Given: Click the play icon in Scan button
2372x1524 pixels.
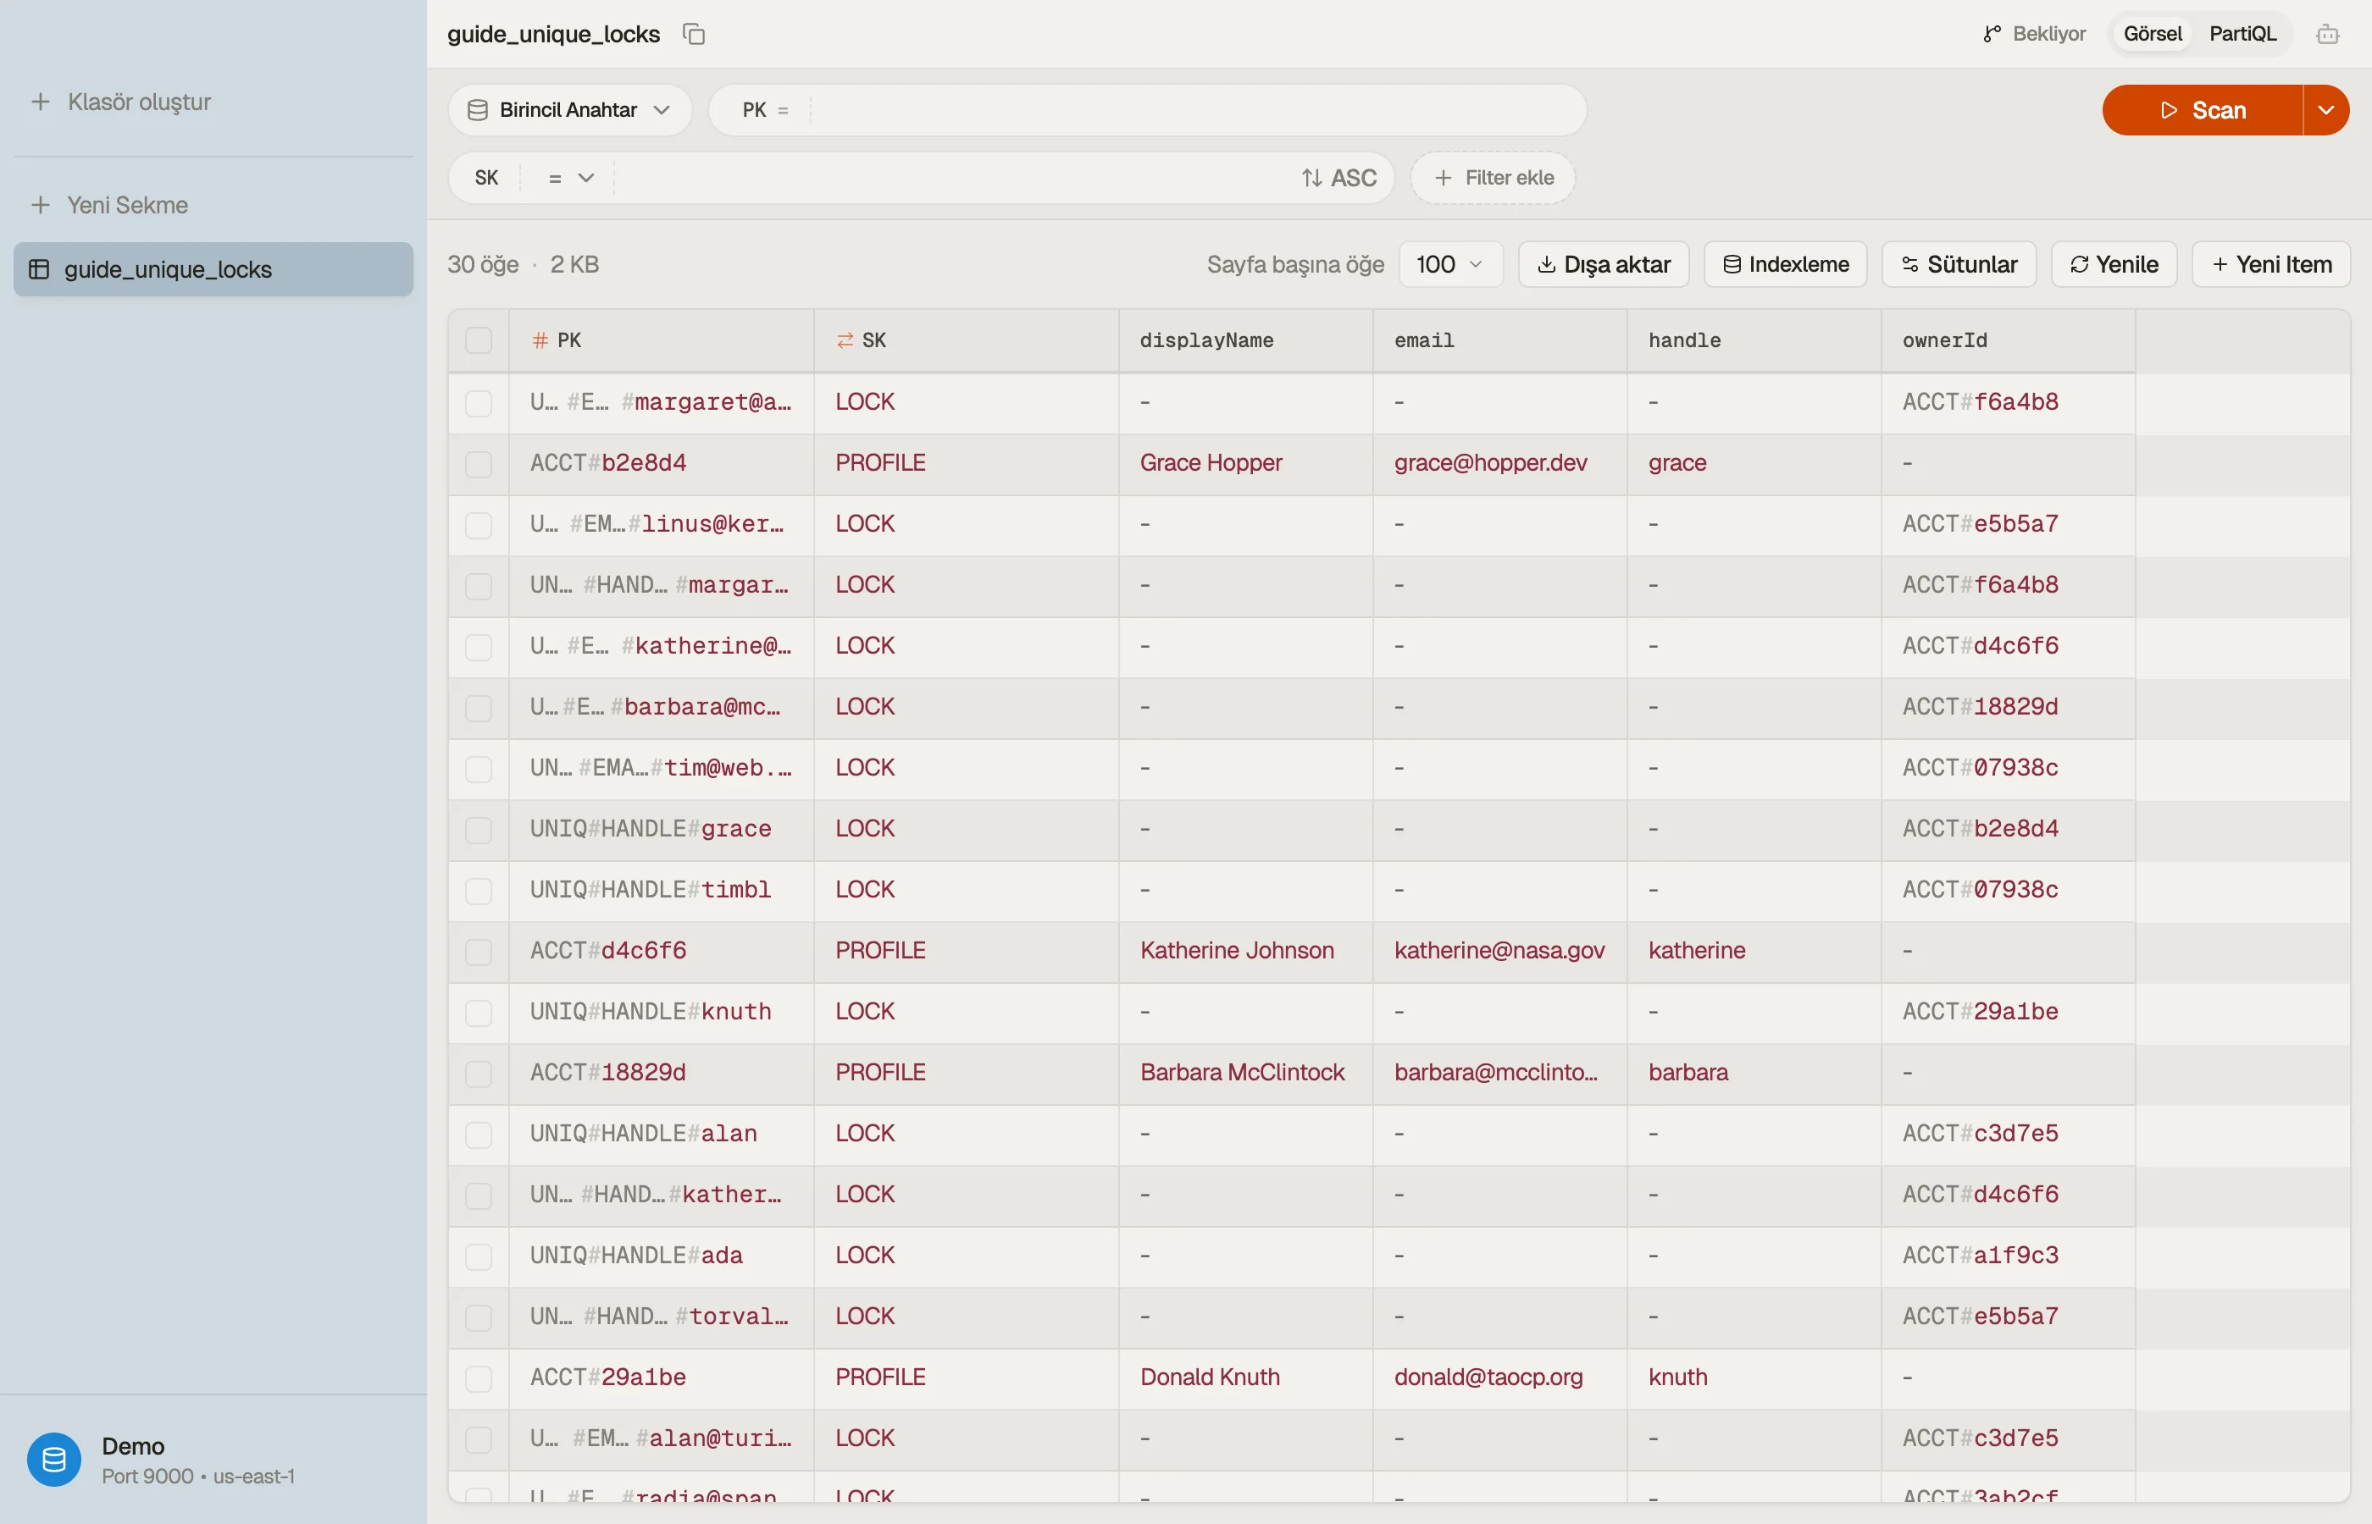Looking at the screenshot, I should pyautogui.click(x=2168, y=110).
